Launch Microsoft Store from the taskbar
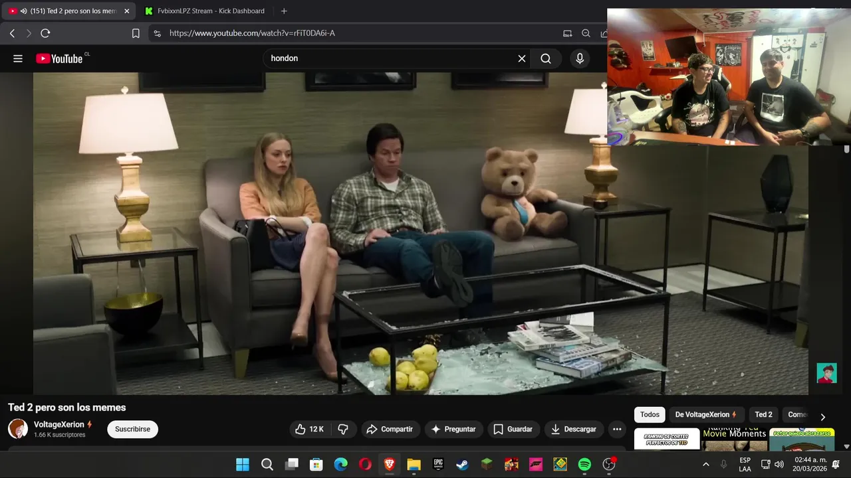The height and width of the screenshot is (478, 851). click(316, 465)
